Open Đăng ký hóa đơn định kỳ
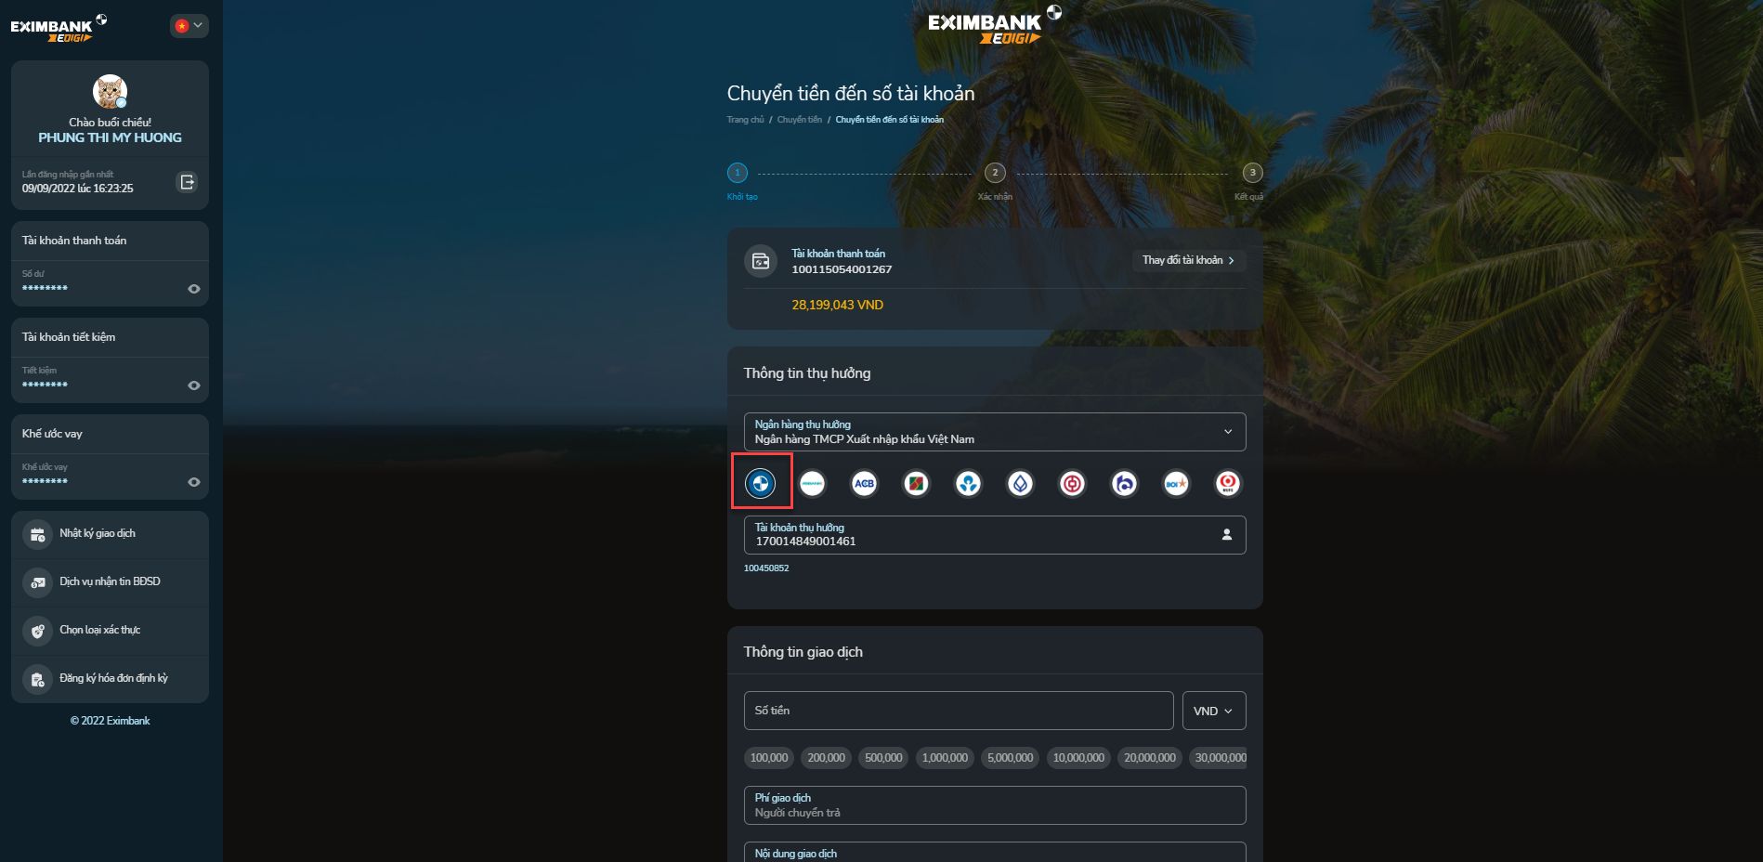The image size is (1763, 862). click(113, 679)
